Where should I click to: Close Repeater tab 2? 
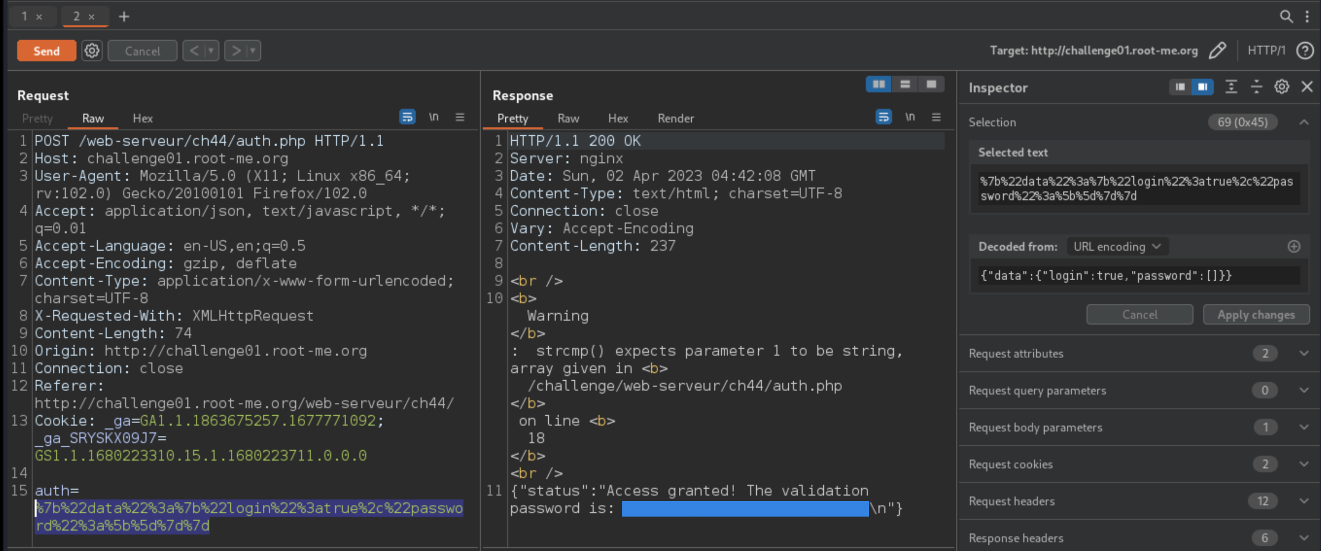(91, 17)
